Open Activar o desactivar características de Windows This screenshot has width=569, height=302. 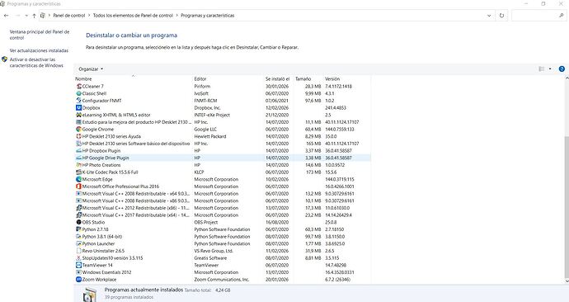(x=36, y=63)
